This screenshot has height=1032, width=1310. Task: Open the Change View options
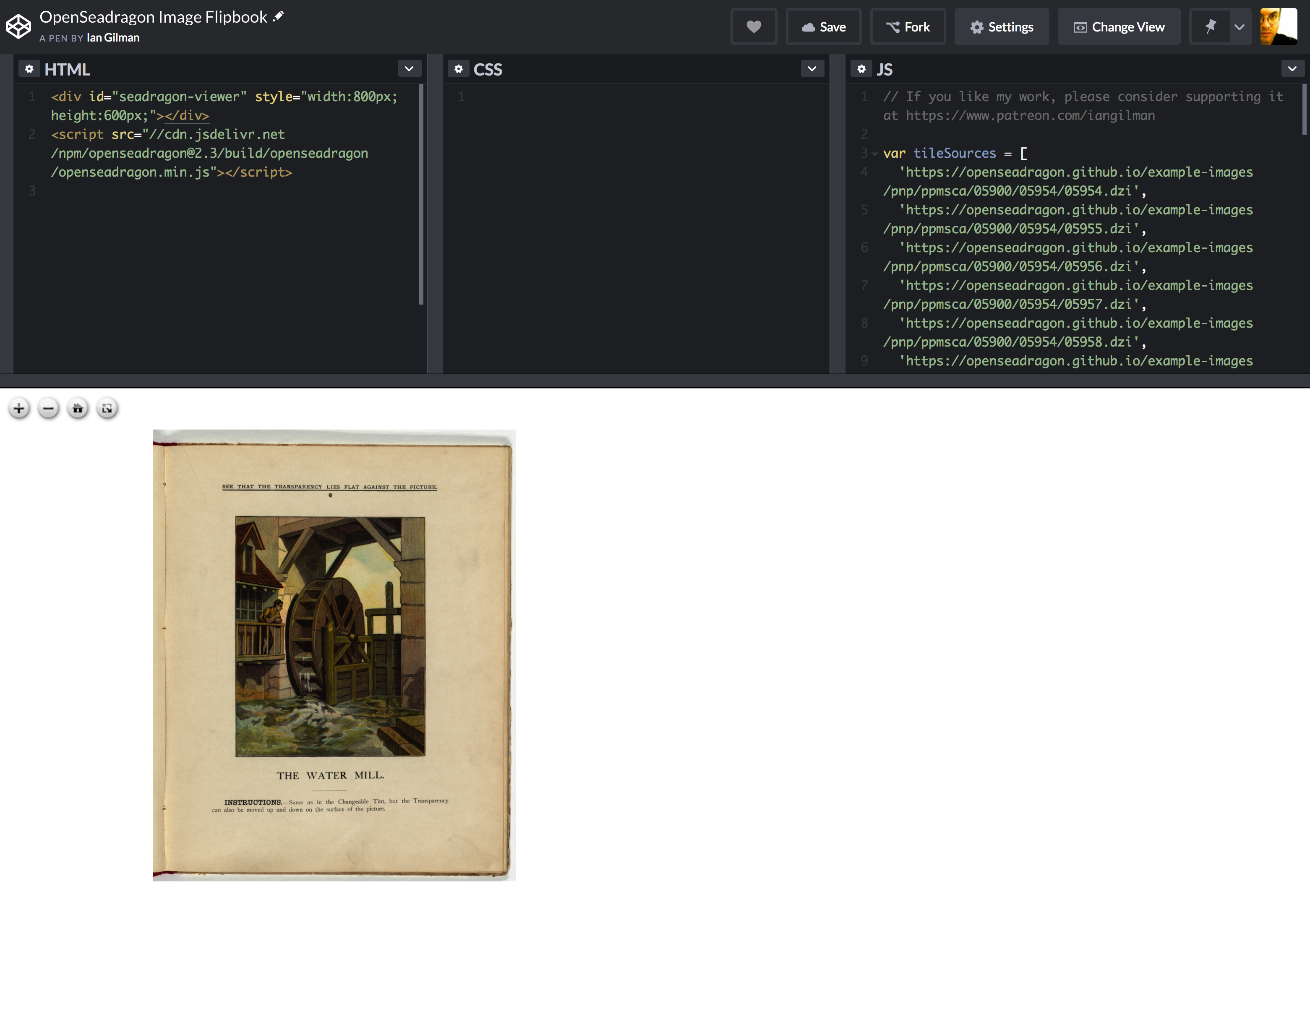(x=1119, y=26)
